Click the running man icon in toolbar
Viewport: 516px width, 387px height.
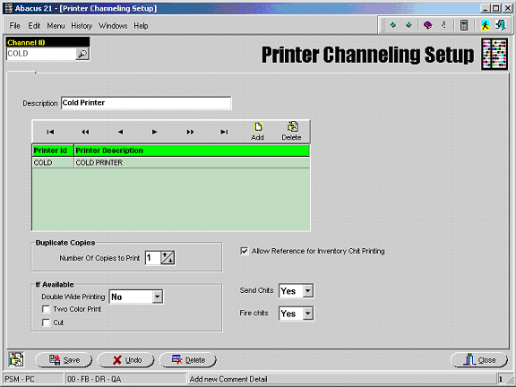(x=485, y=25)
